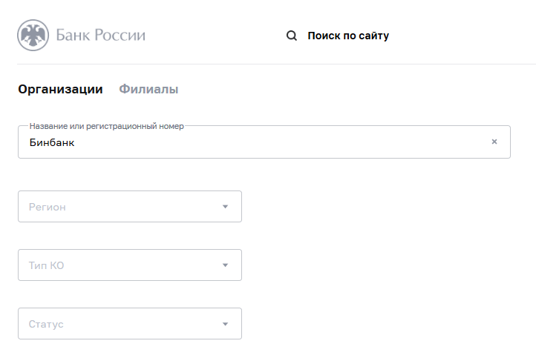The height and width of the screenshot is (358, 536).
Task: Open Поиск по сайту site search
Action: coord(348,36)
